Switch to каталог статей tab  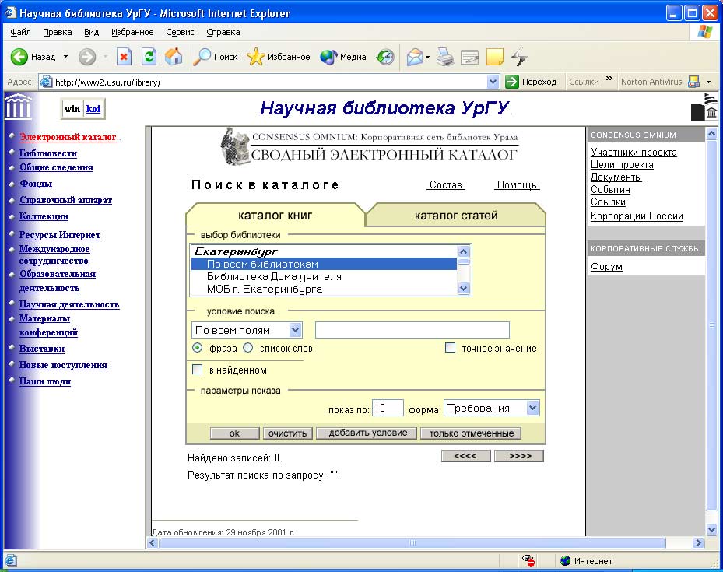point(455,216)
